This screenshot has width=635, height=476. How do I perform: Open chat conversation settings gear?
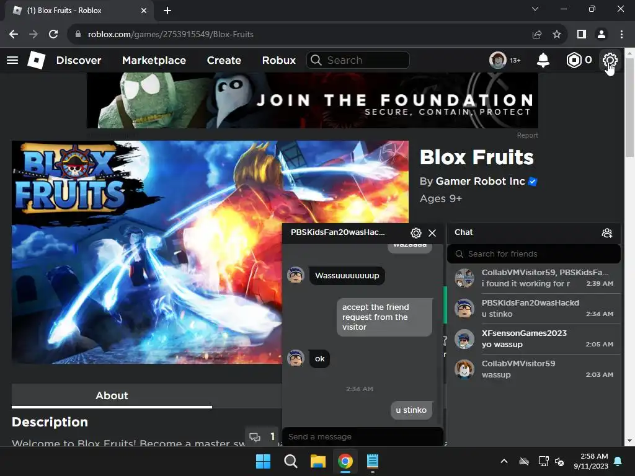416,233
